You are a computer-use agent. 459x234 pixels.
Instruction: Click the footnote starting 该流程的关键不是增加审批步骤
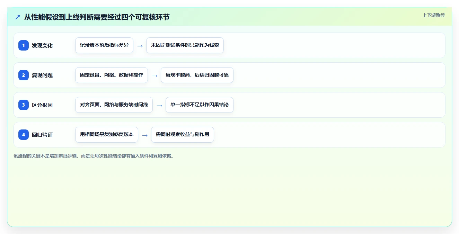(x=94, y=156)
